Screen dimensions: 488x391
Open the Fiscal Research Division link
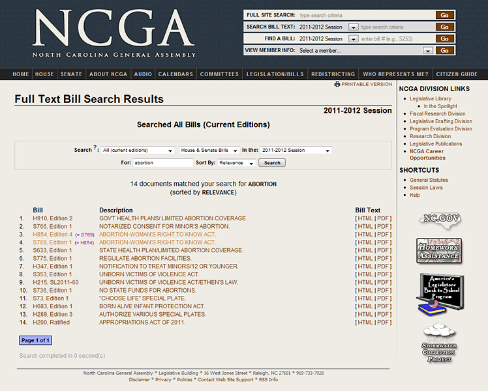437,114
